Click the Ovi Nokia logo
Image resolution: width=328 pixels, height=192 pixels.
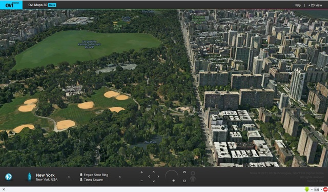click(x=11, y=5)
